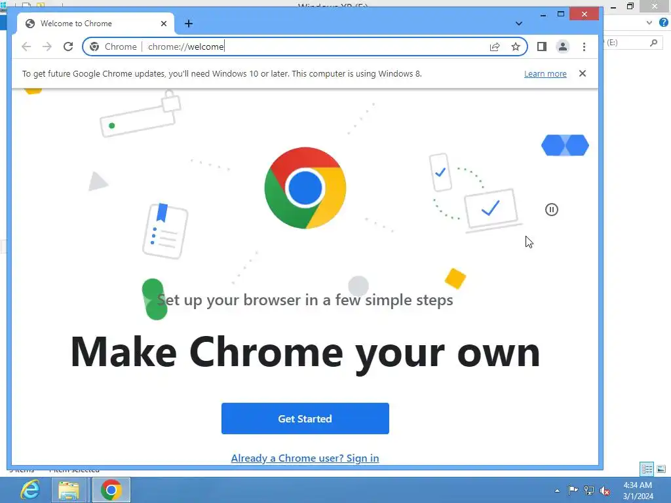
Task: Click Already a Chrome user? Sign in
Action: (305, 458)
